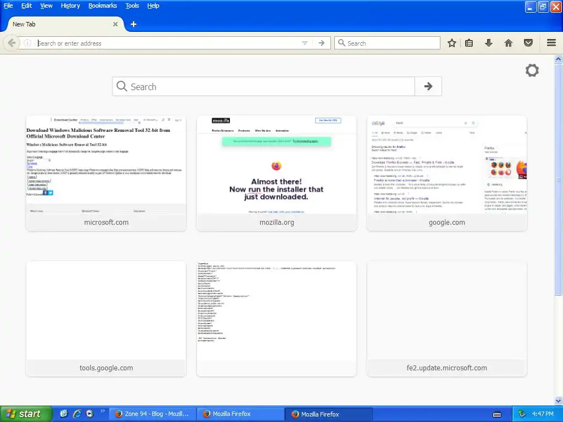Select the New Tab tab
563x422 pixels.
click(x=65, y=24)
